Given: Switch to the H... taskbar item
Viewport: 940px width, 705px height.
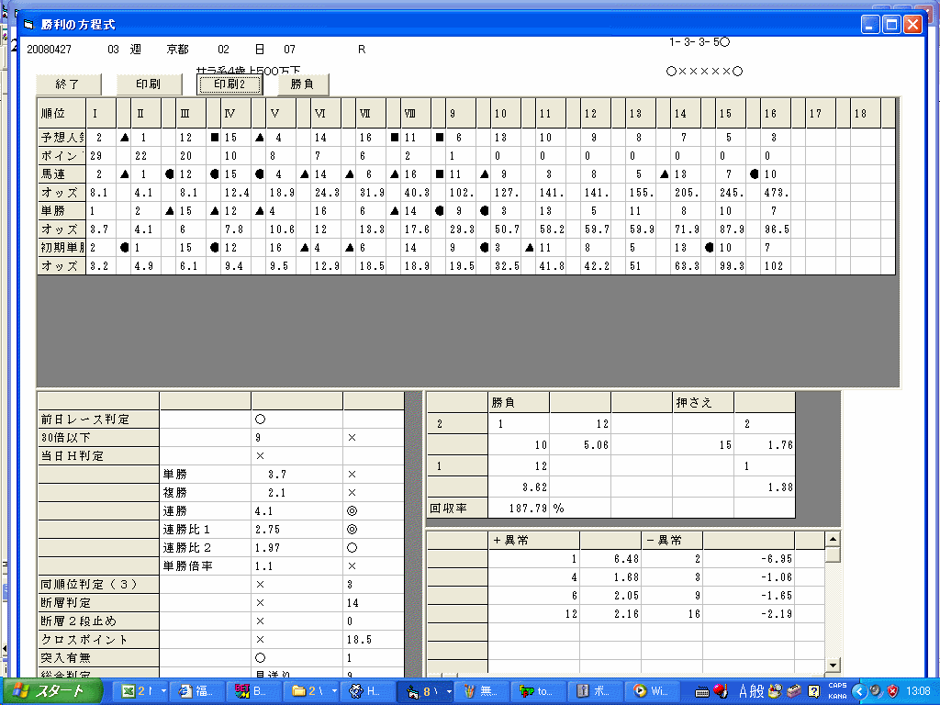Looking at the screenshot, I should click(367, 691).
